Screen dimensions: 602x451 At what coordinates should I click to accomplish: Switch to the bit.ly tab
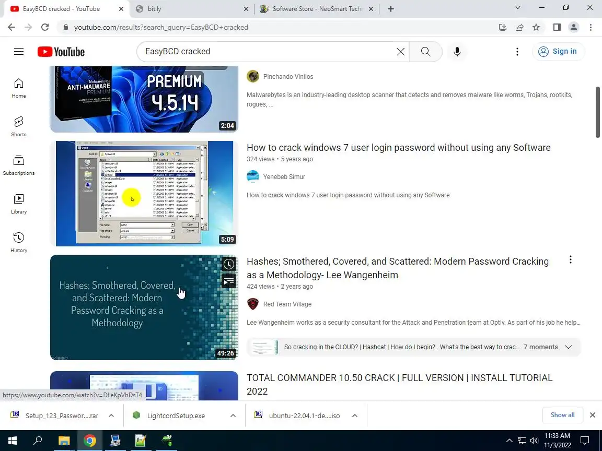click(x=191, y=9)
